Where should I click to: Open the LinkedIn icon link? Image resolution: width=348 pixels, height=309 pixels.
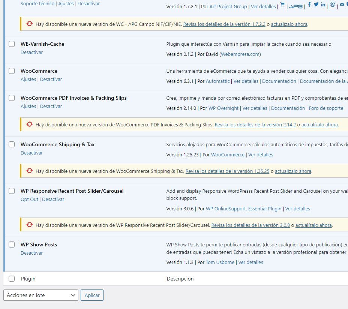(x=323, y=4)
